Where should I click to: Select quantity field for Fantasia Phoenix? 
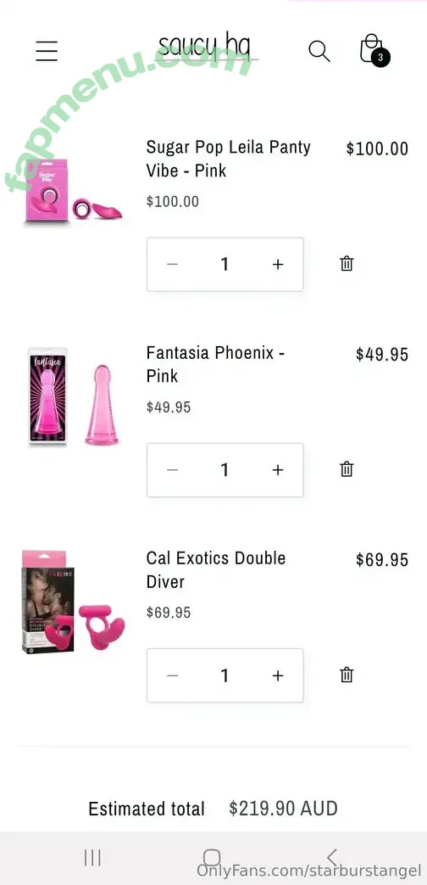(225, 469)
